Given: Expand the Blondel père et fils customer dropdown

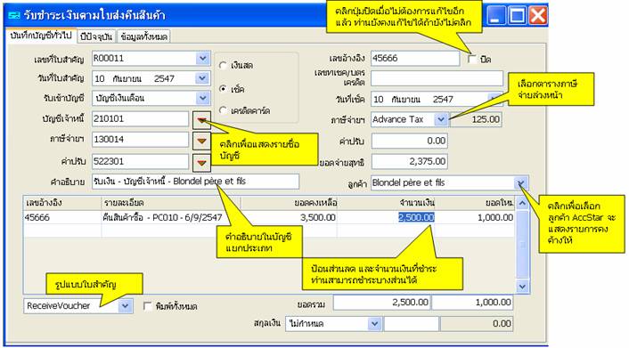Looking at the screenshot, I should point(520,183).
